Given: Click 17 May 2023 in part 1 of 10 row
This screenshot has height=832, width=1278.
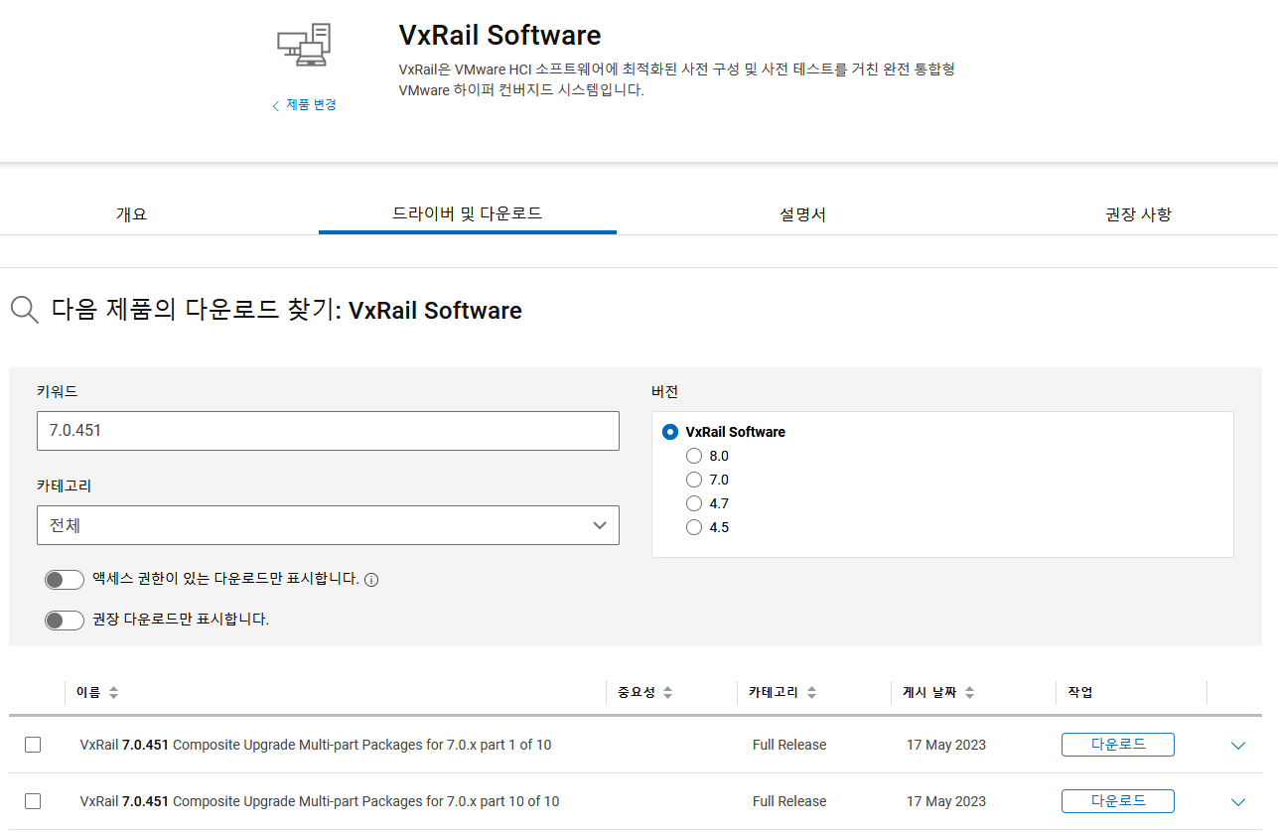Looking at the screenshot, I should (x=946, y=745).
